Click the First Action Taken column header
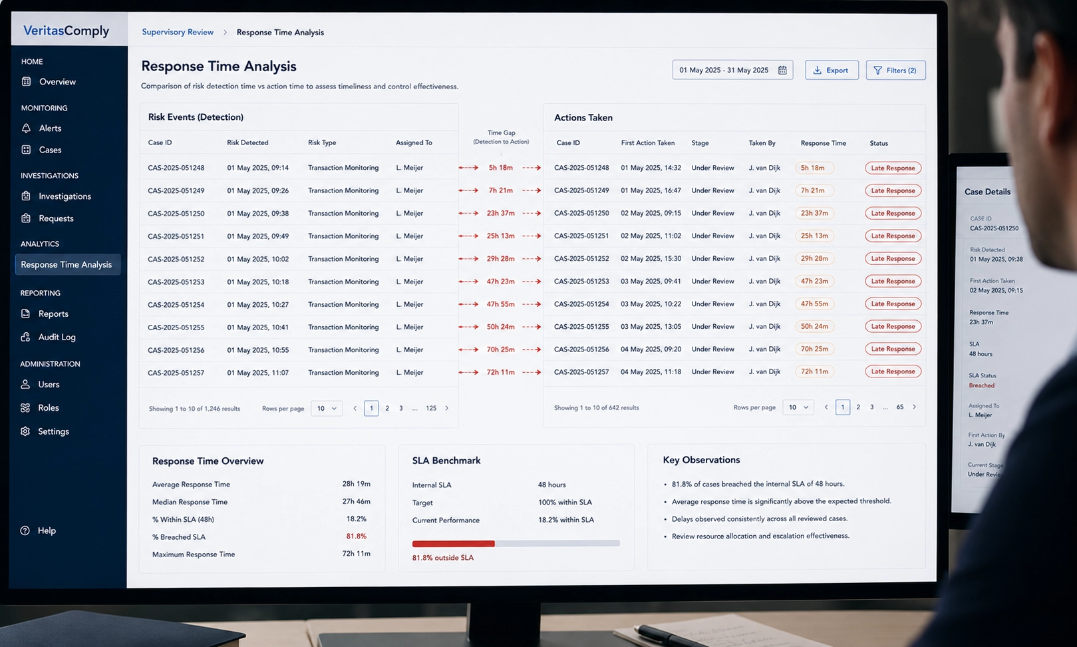 (x=648, y=143)
